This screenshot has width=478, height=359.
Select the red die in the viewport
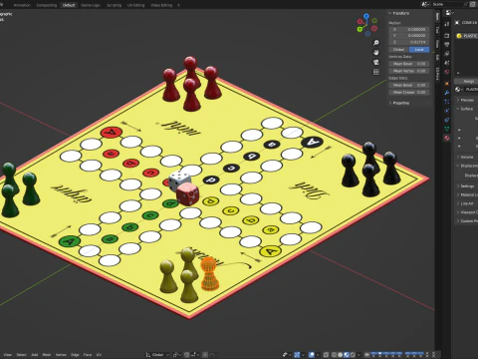pos(188,194)
